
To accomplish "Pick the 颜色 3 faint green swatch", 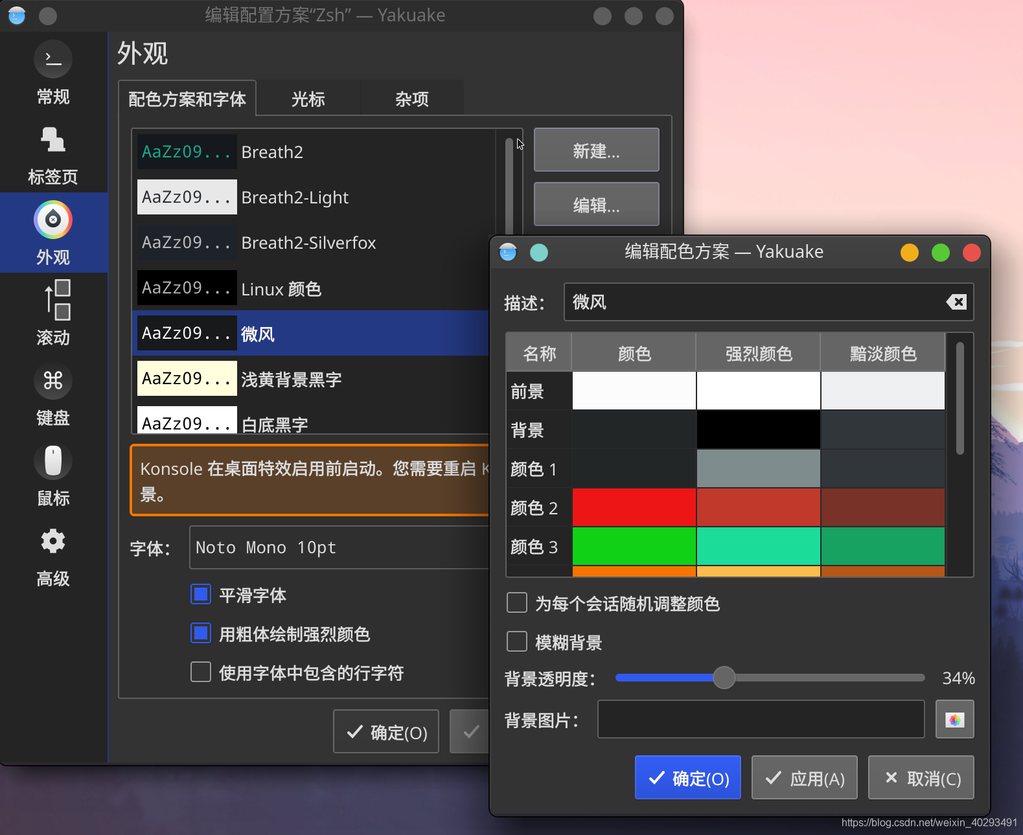I will coord(882,546).
